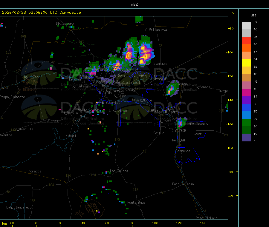Click the storm cell near Goico label
The image size is (269, 227).
[x=172, y=89]
